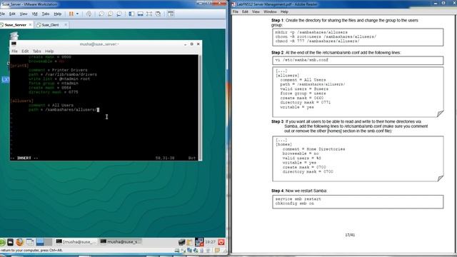Viewport: 457px width, 257px height.
Task: Click the 18:27 clock on guest panel
Action: pyautogui.click(x=210, y=242)
